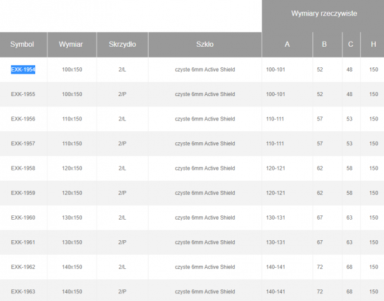
Task: Click 110-111 in the EXK-1956 row
Action: click(x=275, y=119)
